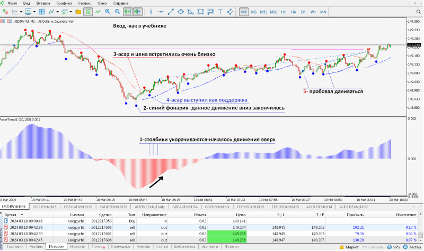Viewport: 424px width, 251px height.
Task: Toggle the candlestick chart mode button
Action: 88,12
